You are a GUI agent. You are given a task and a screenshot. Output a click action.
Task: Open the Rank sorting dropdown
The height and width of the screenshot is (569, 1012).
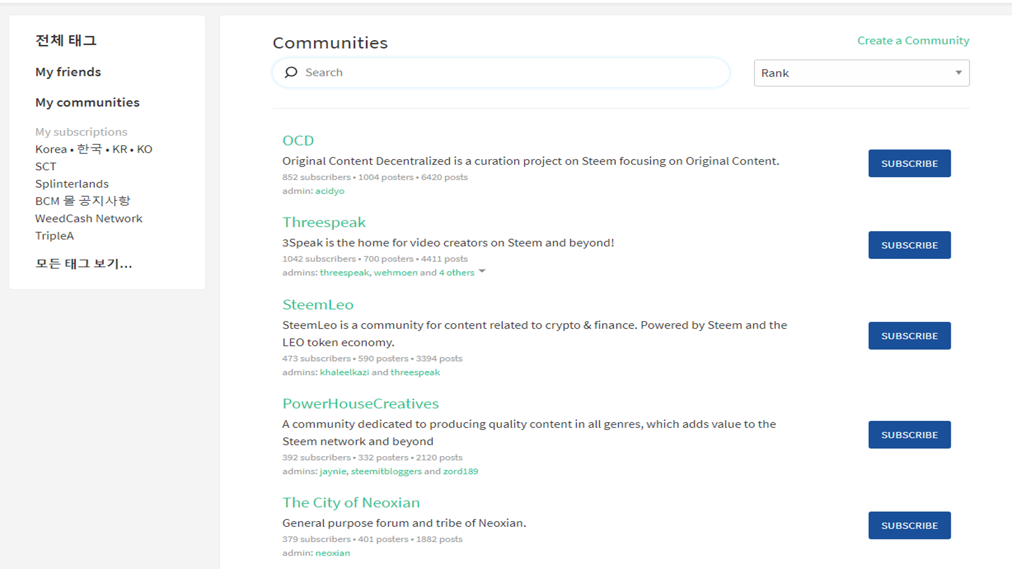[861, 73]
